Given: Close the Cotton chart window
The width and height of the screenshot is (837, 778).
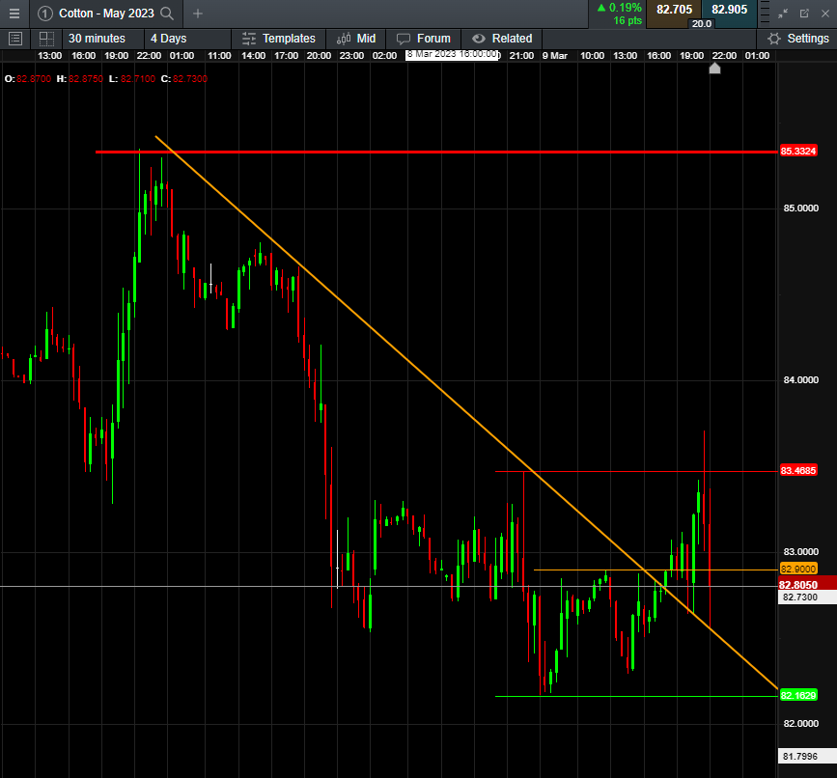Looking at the screenshot, I should pos(825,14).
